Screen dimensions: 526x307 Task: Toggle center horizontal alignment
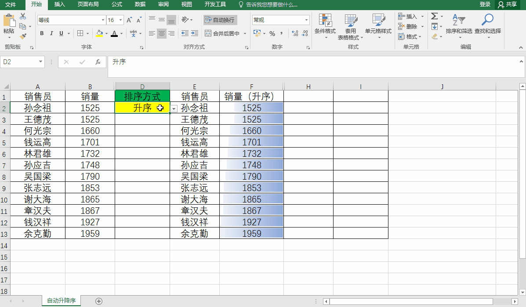[162, 33]
